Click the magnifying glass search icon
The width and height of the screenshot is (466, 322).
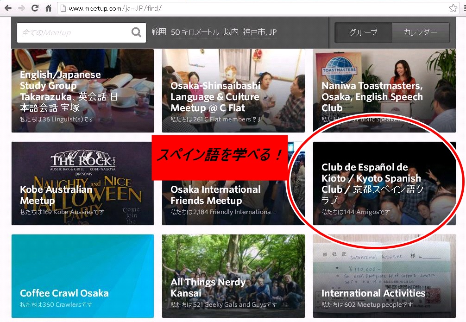(x=136, y=32)
